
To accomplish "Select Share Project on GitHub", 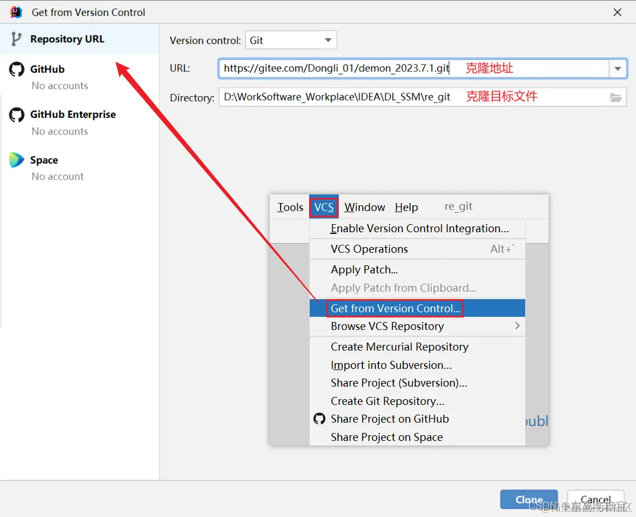I will (x=417, y=419).
